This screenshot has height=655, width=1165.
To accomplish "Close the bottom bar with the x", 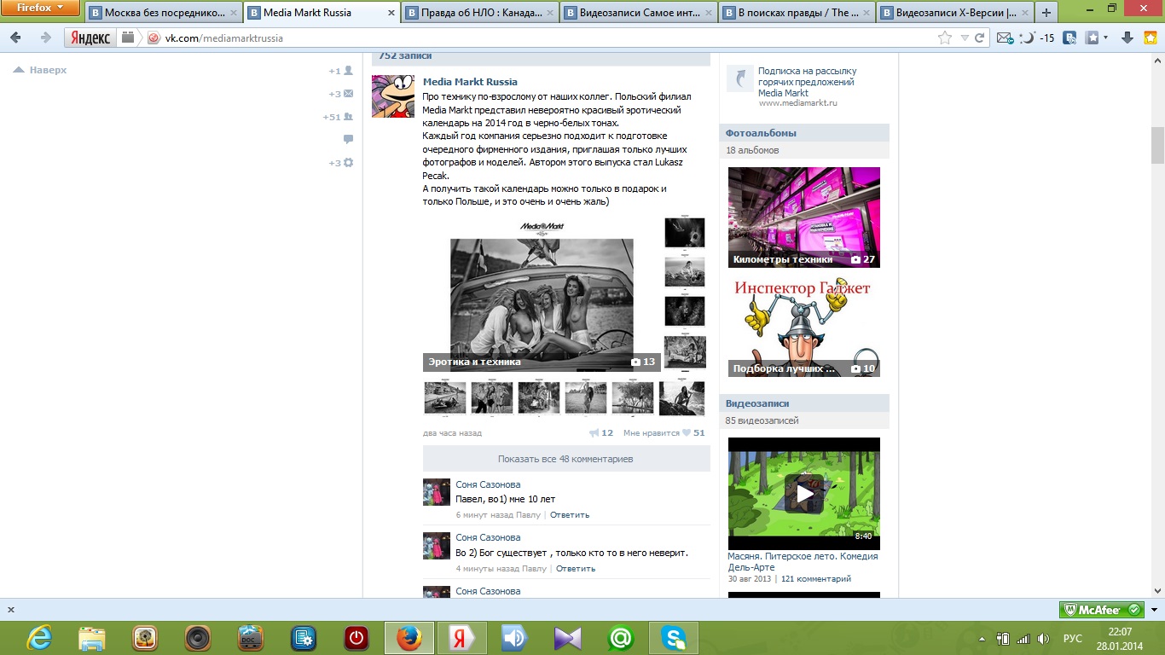I will coord(10,610).
